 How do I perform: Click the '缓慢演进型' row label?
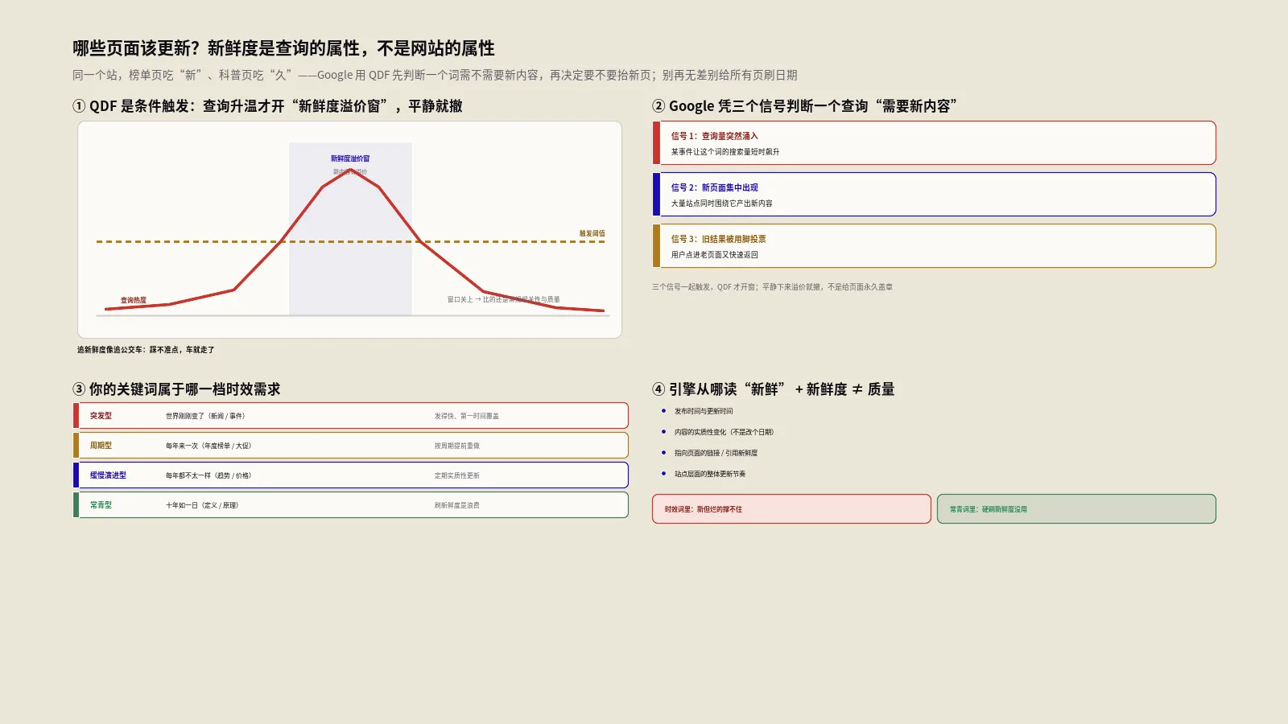coord(108,475)
